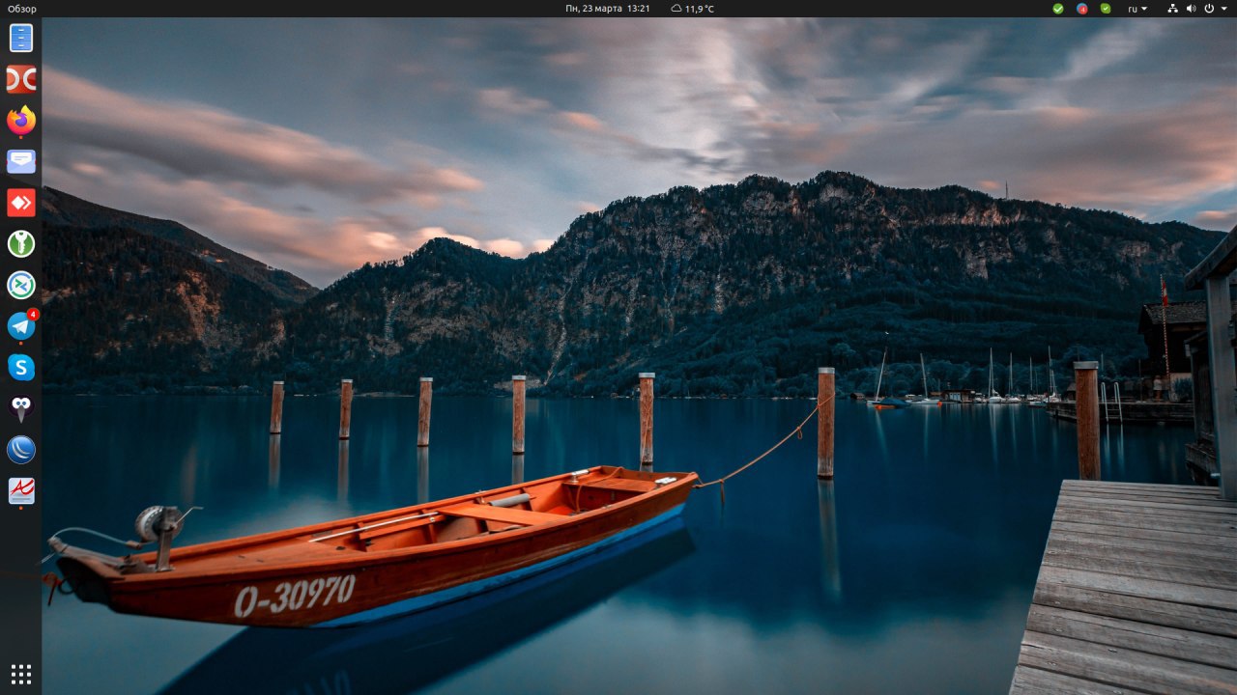This screenshot has width=1237, height=695.
Task: Click the blue tray icon with red badge
Action: [1082, 9]
